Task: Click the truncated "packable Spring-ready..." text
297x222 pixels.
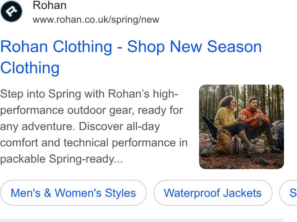Action: pyautogui.click(x=62, y=159)
